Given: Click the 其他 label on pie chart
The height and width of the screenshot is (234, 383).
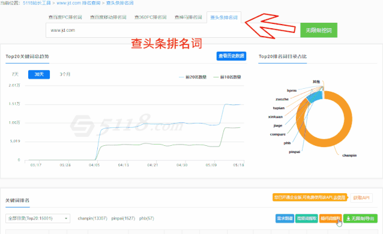Looking at the screenshot, I should point(316,82).
